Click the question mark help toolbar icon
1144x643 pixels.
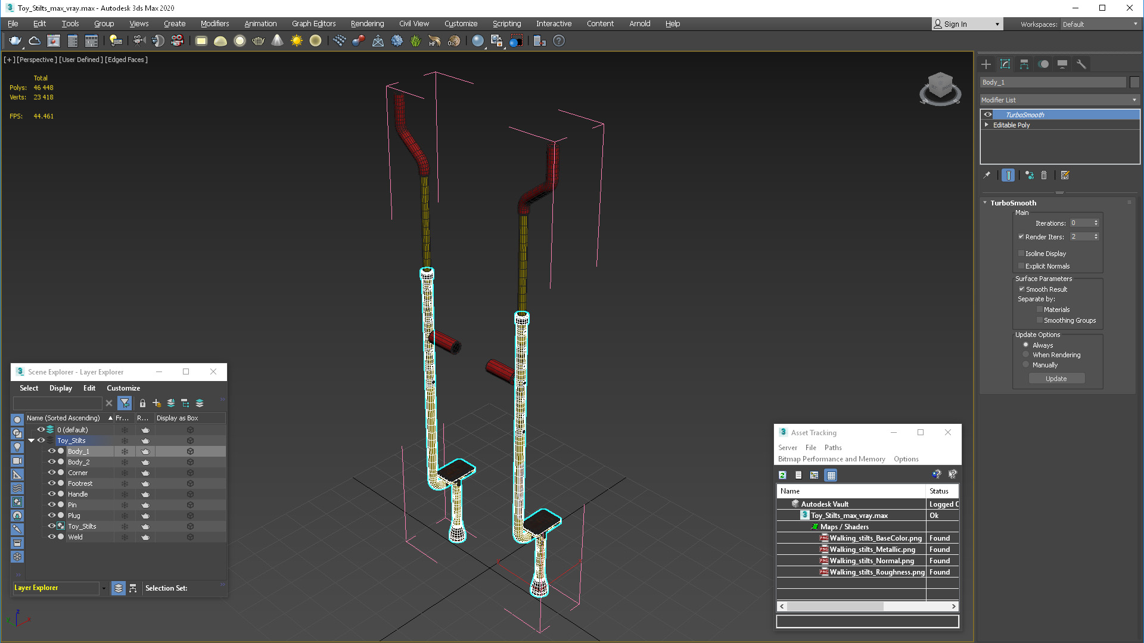[x=559, y=40]
